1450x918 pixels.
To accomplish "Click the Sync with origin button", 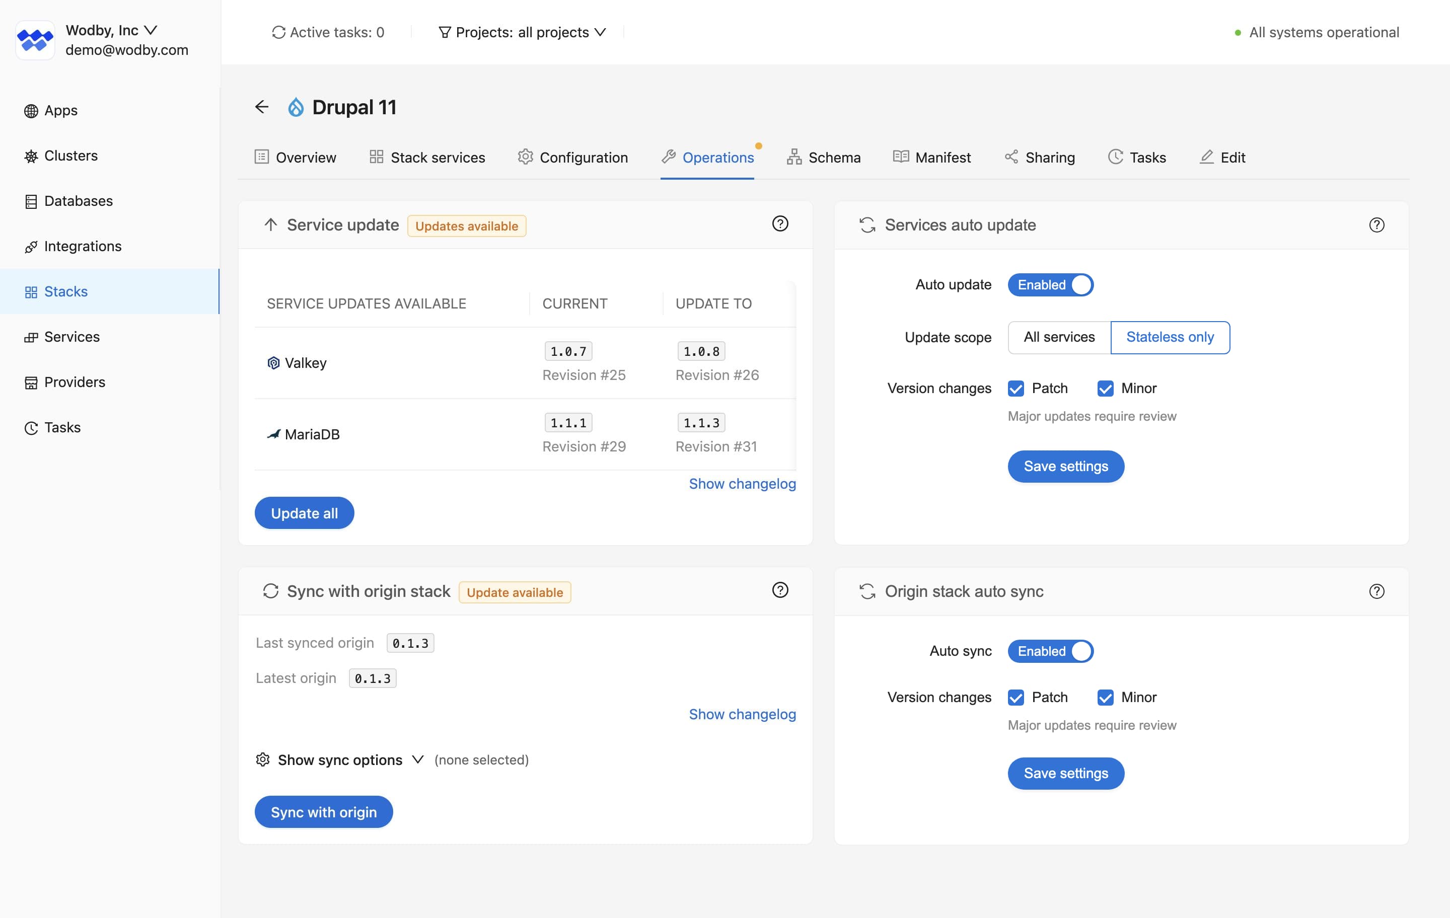I will coord(323,811).
